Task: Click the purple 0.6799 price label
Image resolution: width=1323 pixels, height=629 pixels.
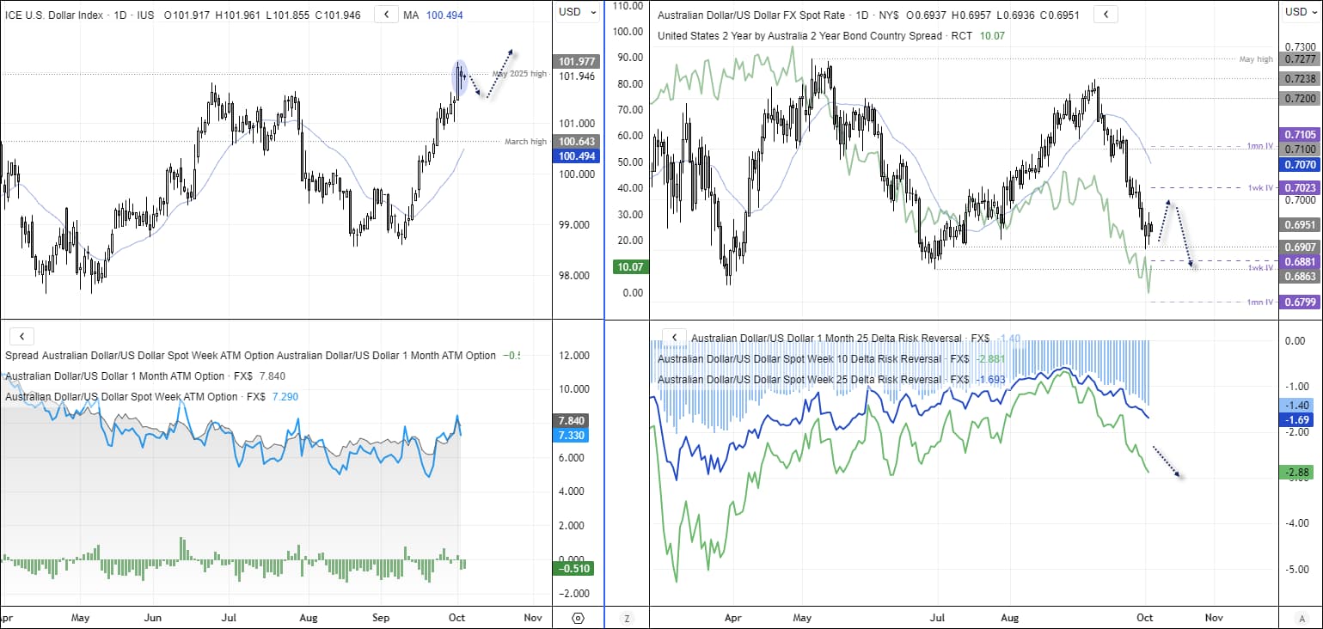Action: pyautogui.click(x=1298, y=302)
